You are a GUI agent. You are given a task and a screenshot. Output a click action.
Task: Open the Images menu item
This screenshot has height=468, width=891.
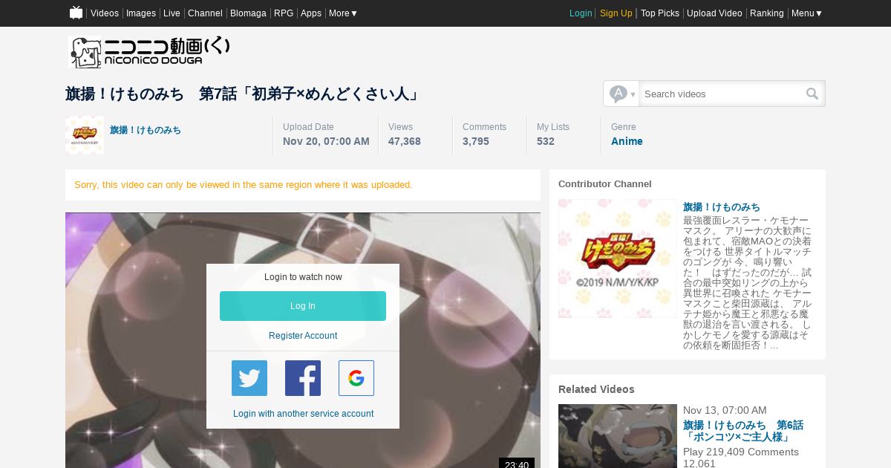click(141, 13)
